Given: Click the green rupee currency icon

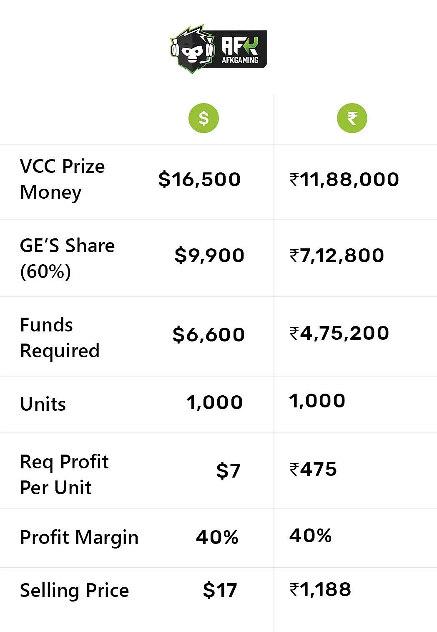Looking at the screenshot, I should [352, 118].
